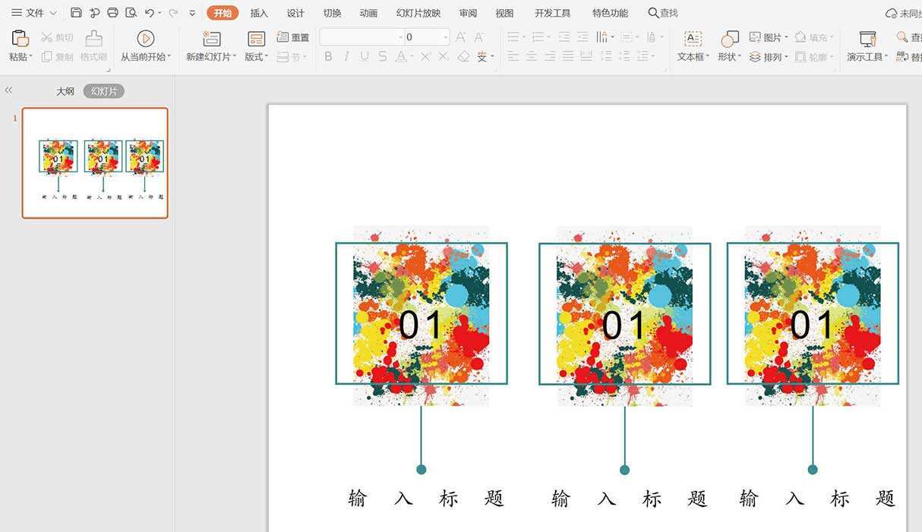Screen dimensions: 922x532
Task: Select slide 1 thumbnail
Action: click(95, 163)
